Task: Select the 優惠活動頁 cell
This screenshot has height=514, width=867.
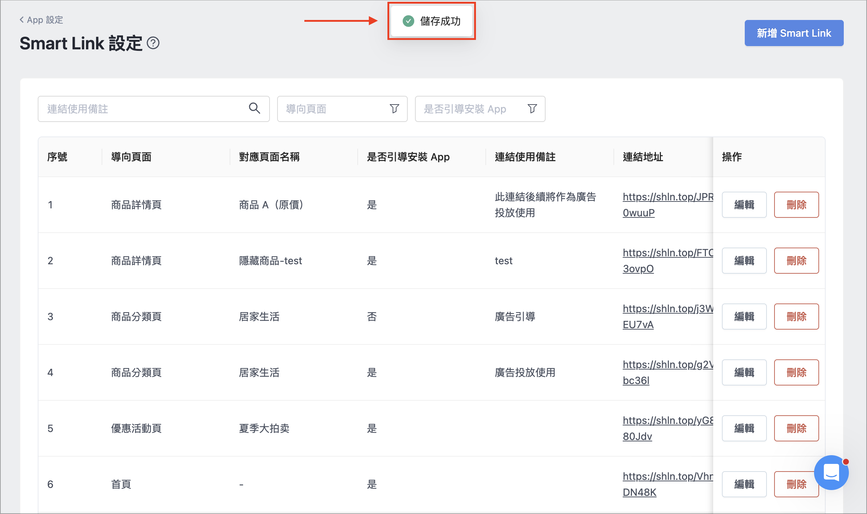Action: coord(136,428)
